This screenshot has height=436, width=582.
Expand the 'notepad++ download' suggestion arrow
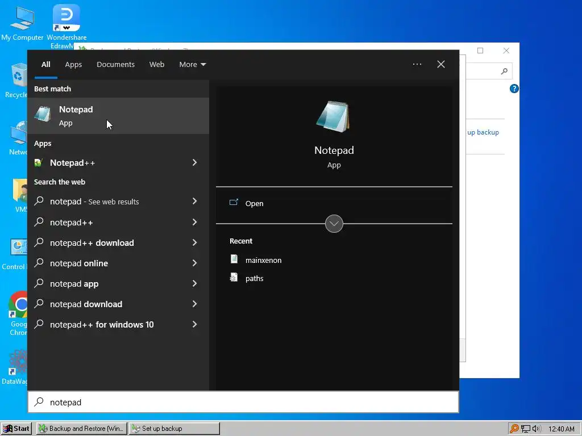[194, 242]
